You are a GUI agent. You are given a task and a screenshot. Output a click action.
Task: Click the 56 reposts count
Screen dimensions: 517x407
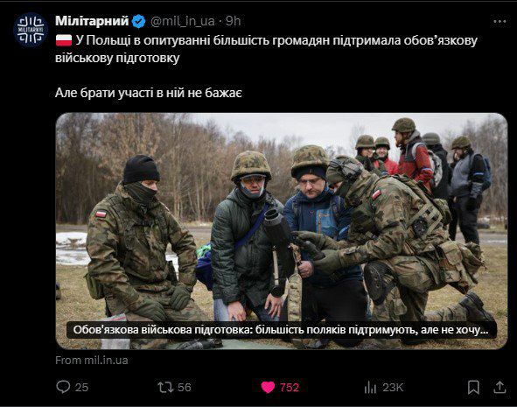tap(185, 387)
